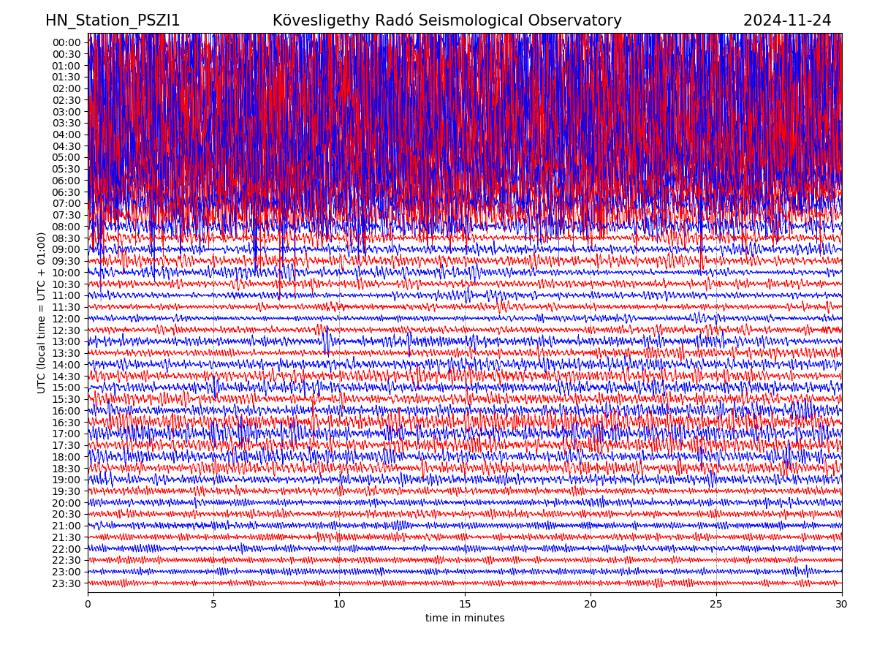Click the 10 minute x-axis tick label
The height and width of the screenshot is (658, 877).
pos(339,604)
